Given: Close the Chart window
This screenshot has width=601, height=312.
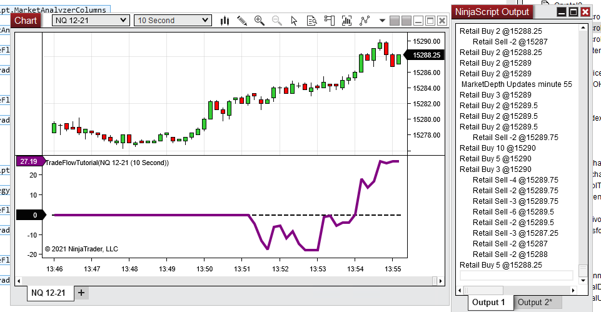Looking at the screenshot, I should pos(442,21).
